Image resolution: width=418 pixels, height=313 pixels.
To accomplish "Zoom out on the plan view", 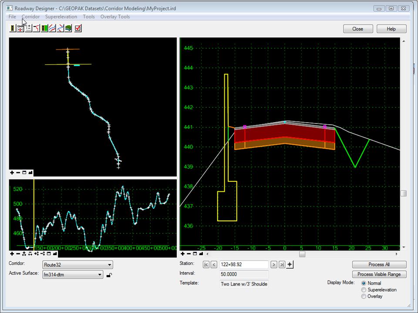I will tap(18, 173).
